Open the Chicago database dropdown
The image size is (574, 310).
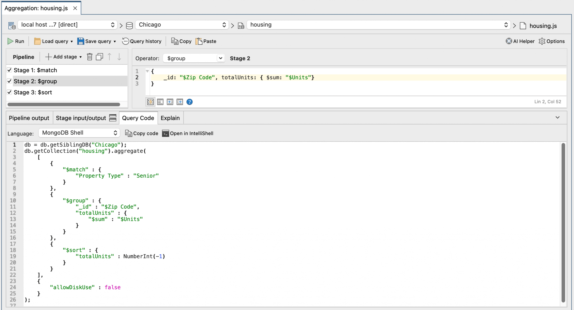[x=182, y=25]
